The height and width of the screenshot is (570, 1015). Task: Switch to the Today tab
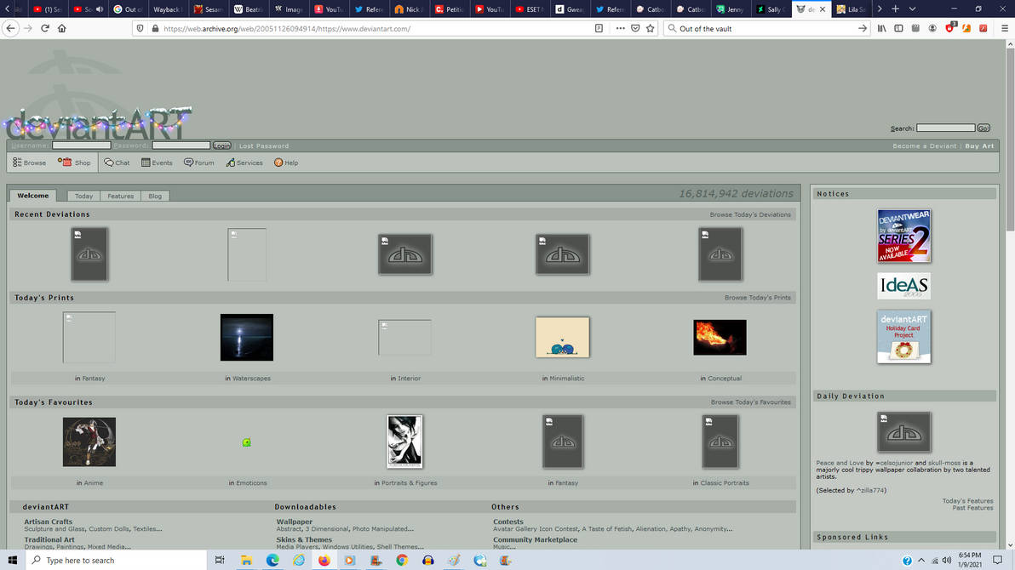click(x=83, y=196)
